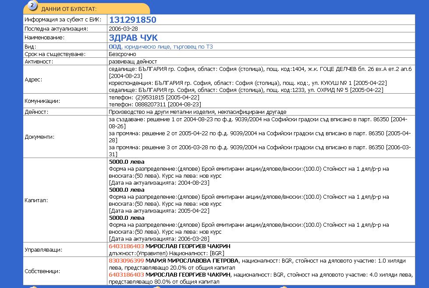Viewport: 429px width, 288px height.
Task: Click the name МАРИЯ МИРОСЛАВОВА ПЕТРОВА
Action: (x=192, y=261)
